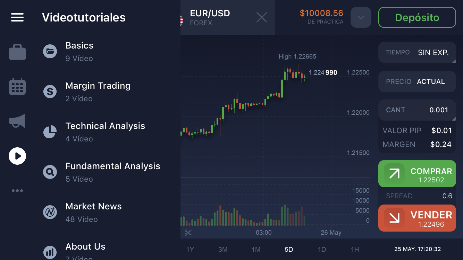Screen dimensions: 463x260
Task: Open the Tiempo expiration selector
Action: click(417, 53)
